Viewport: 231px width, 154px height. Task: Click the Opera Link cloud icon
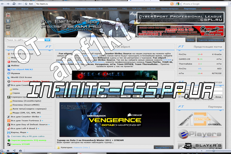[x=8, y=151]
